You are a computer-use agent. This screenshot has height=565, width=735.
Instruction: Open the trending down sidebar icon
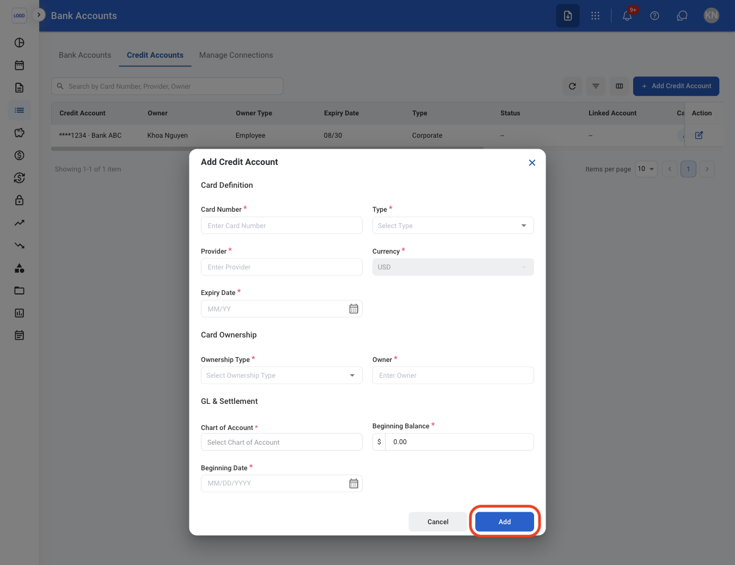19,245
